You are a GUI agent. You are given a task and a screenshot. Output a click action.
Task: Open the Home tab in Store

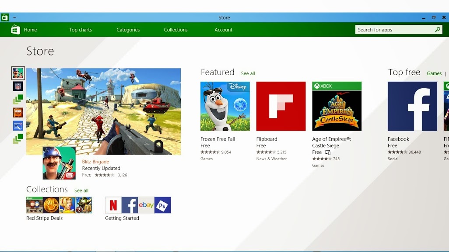click(x=30, y=30)
